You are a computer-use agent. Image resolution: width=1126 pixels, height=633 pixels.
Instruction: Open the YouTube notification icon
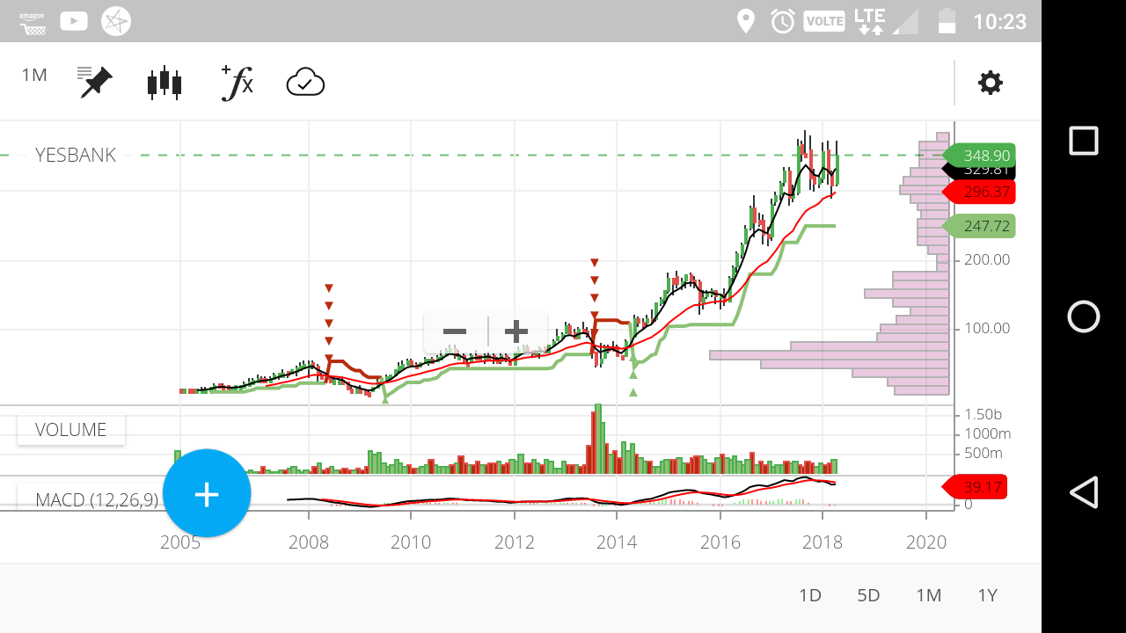point(74,21)
